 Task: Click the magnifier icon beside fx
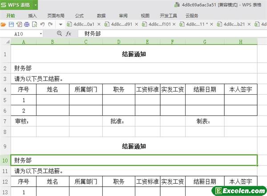(x=59, y=33)
